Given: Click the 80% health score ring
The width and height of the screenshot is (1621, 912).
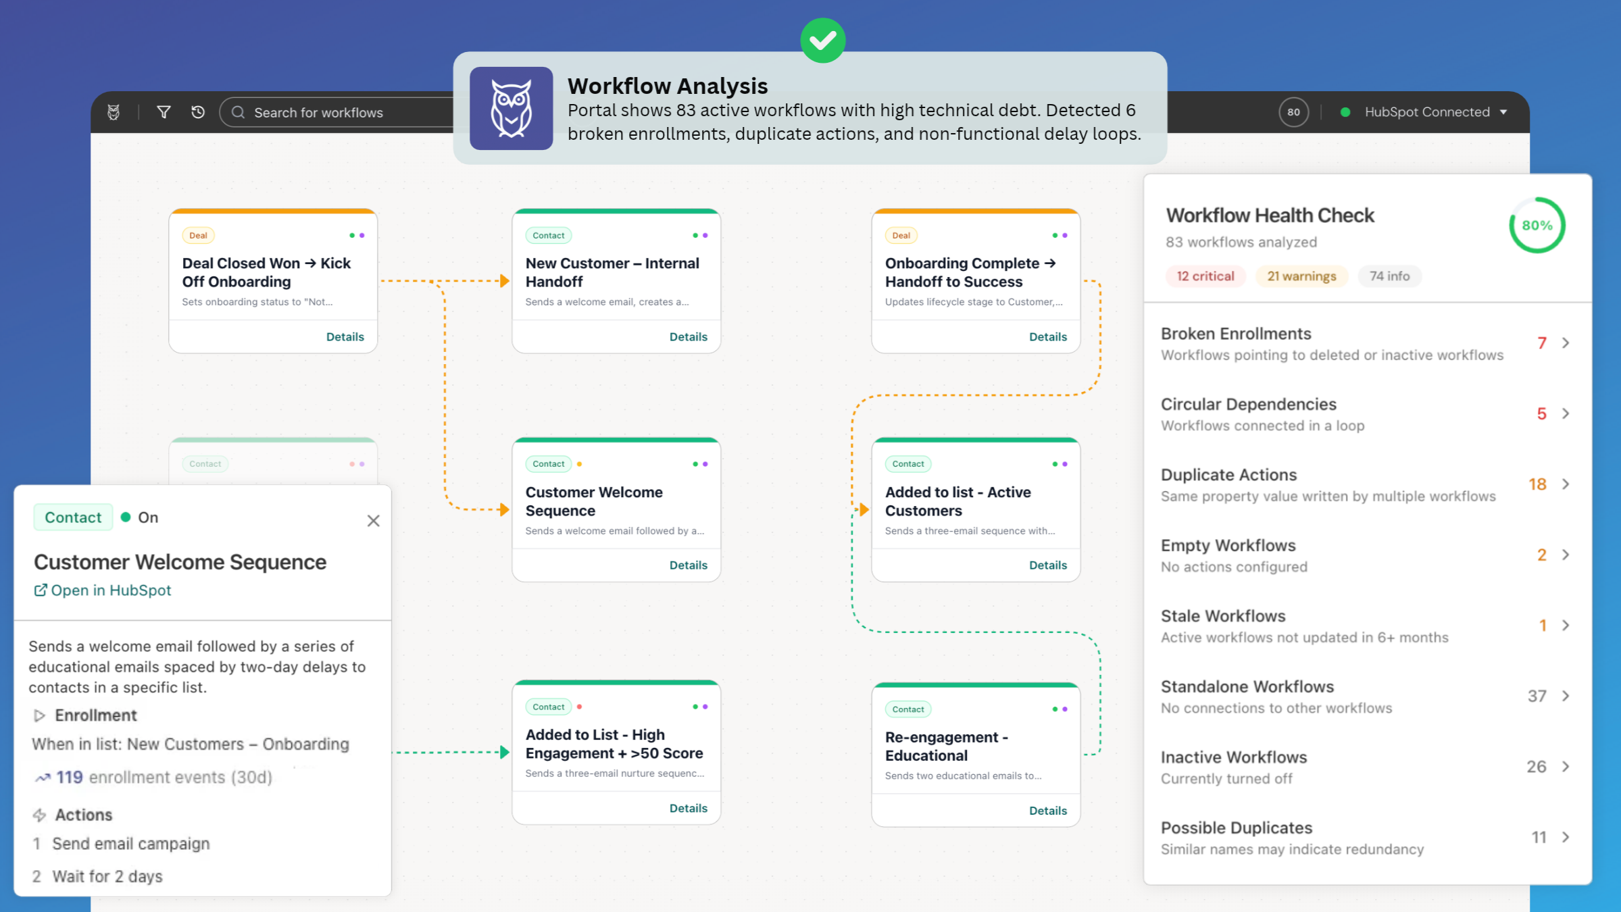Looking at the screenshot, I should click(1537, 225).
